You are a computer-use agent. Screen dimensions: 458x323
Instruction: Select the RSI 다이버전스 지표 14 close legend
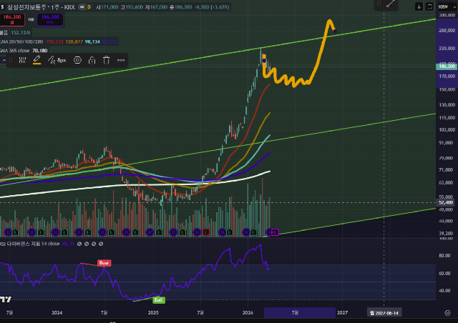point(30,244)
